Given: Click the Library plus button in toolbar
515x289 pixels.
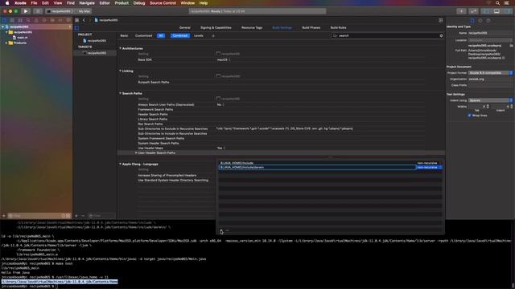Looking at the screenshot, I should point(461,11).
